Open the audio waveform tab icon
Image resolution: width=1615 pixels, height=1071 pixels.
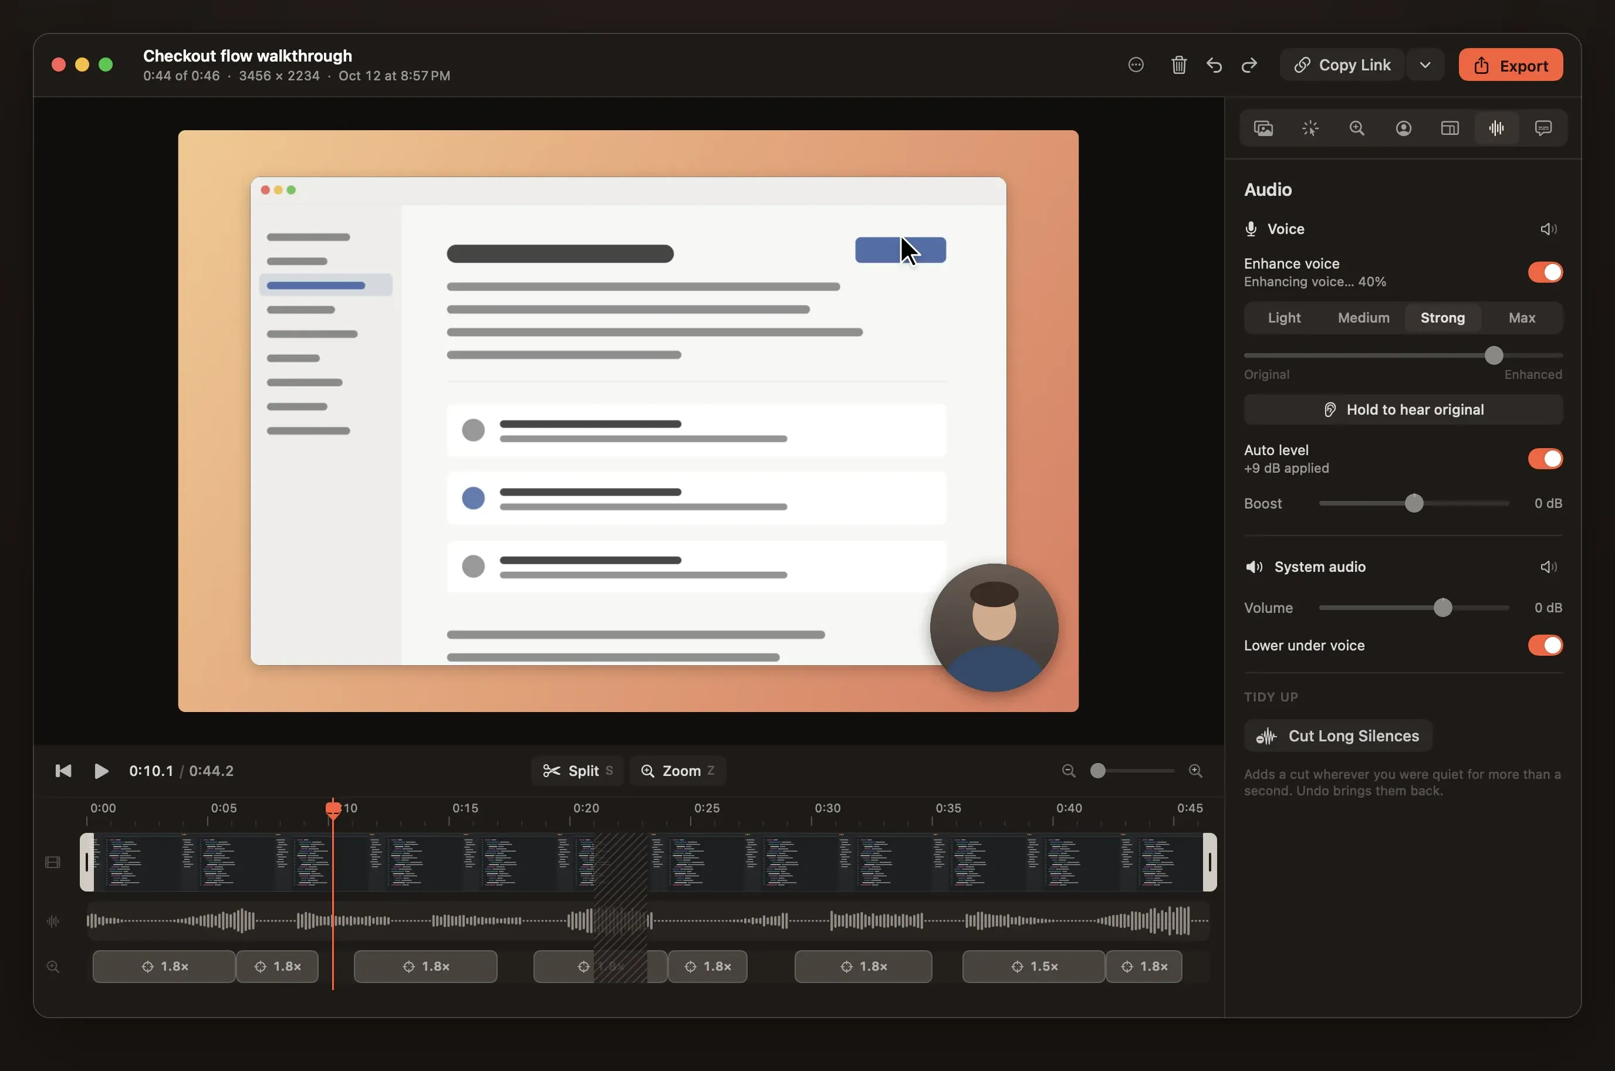coord(1497,128)
